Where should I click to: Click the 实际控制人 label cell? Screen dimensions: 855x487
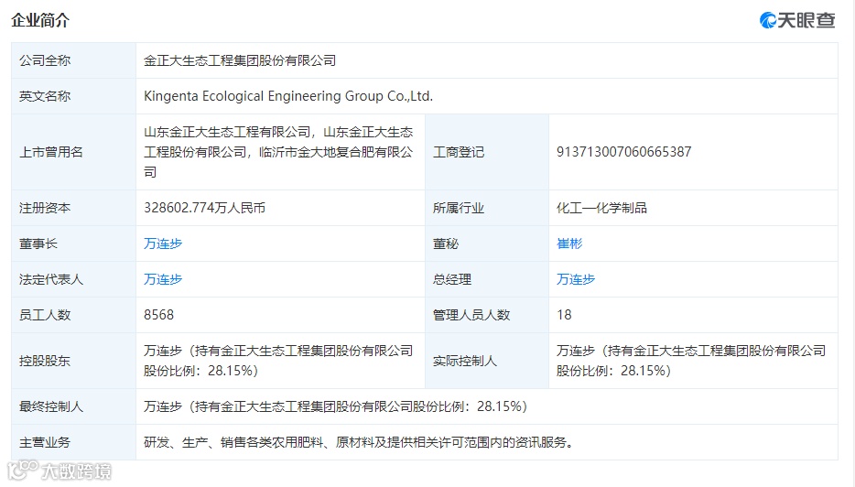[487, 361]
